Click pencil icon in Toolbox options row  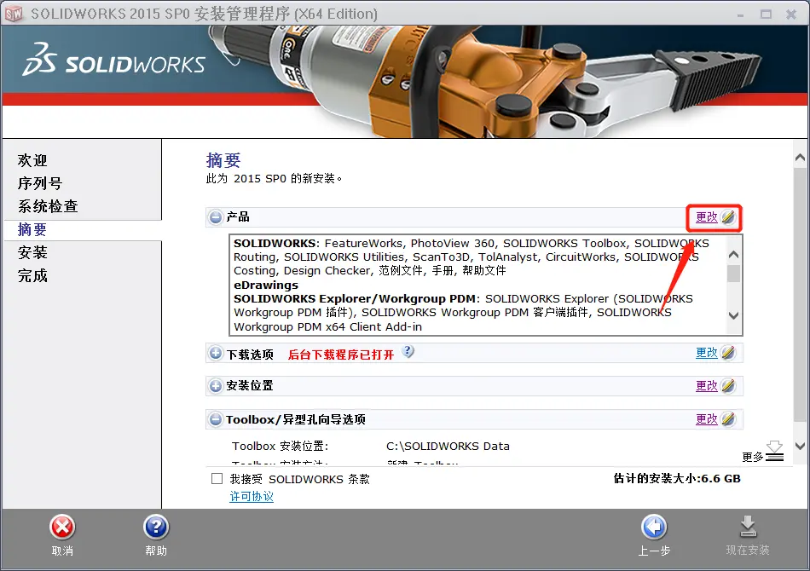(728, 419)
